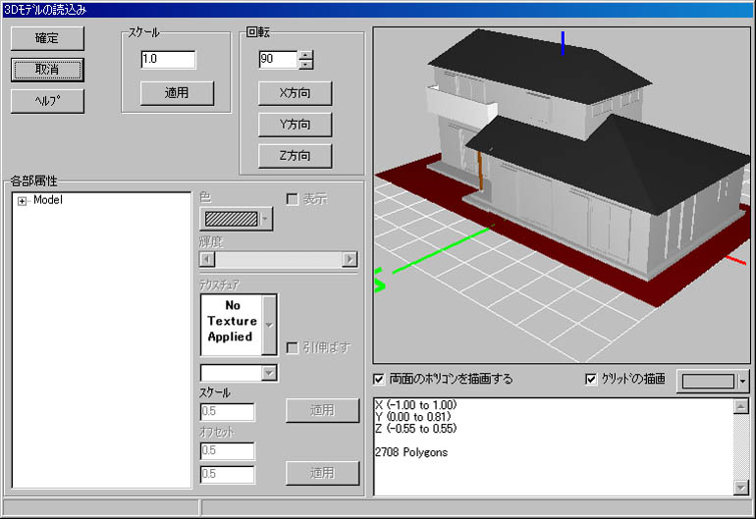Select the Model item in the tree
The image size is (756, 519).
click(x=48, y=200)
